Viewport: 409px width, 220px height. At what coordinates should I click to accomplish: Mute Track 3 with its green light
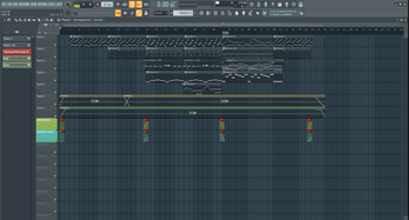pyautogui.click(x=55, y=69)
